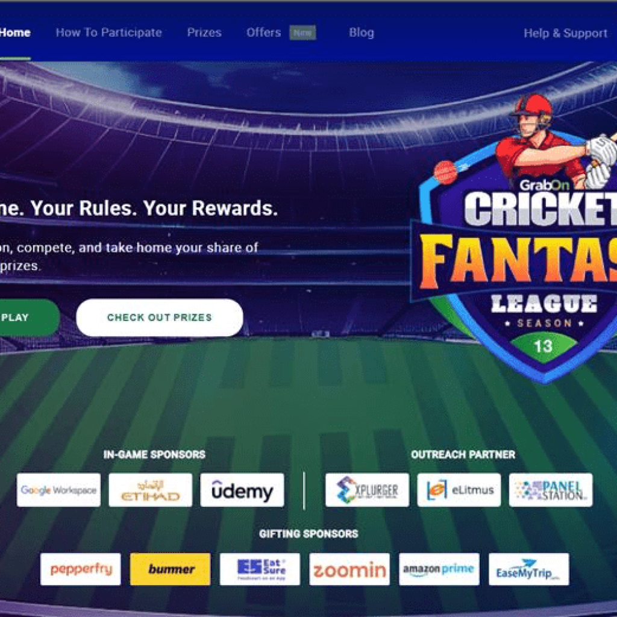Select the Udemy sponsor logo
The image size is (617, 617).
(242, 490)
